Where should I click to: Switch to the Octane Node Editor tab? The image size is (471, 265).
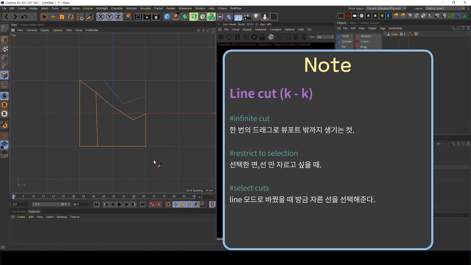32,25
